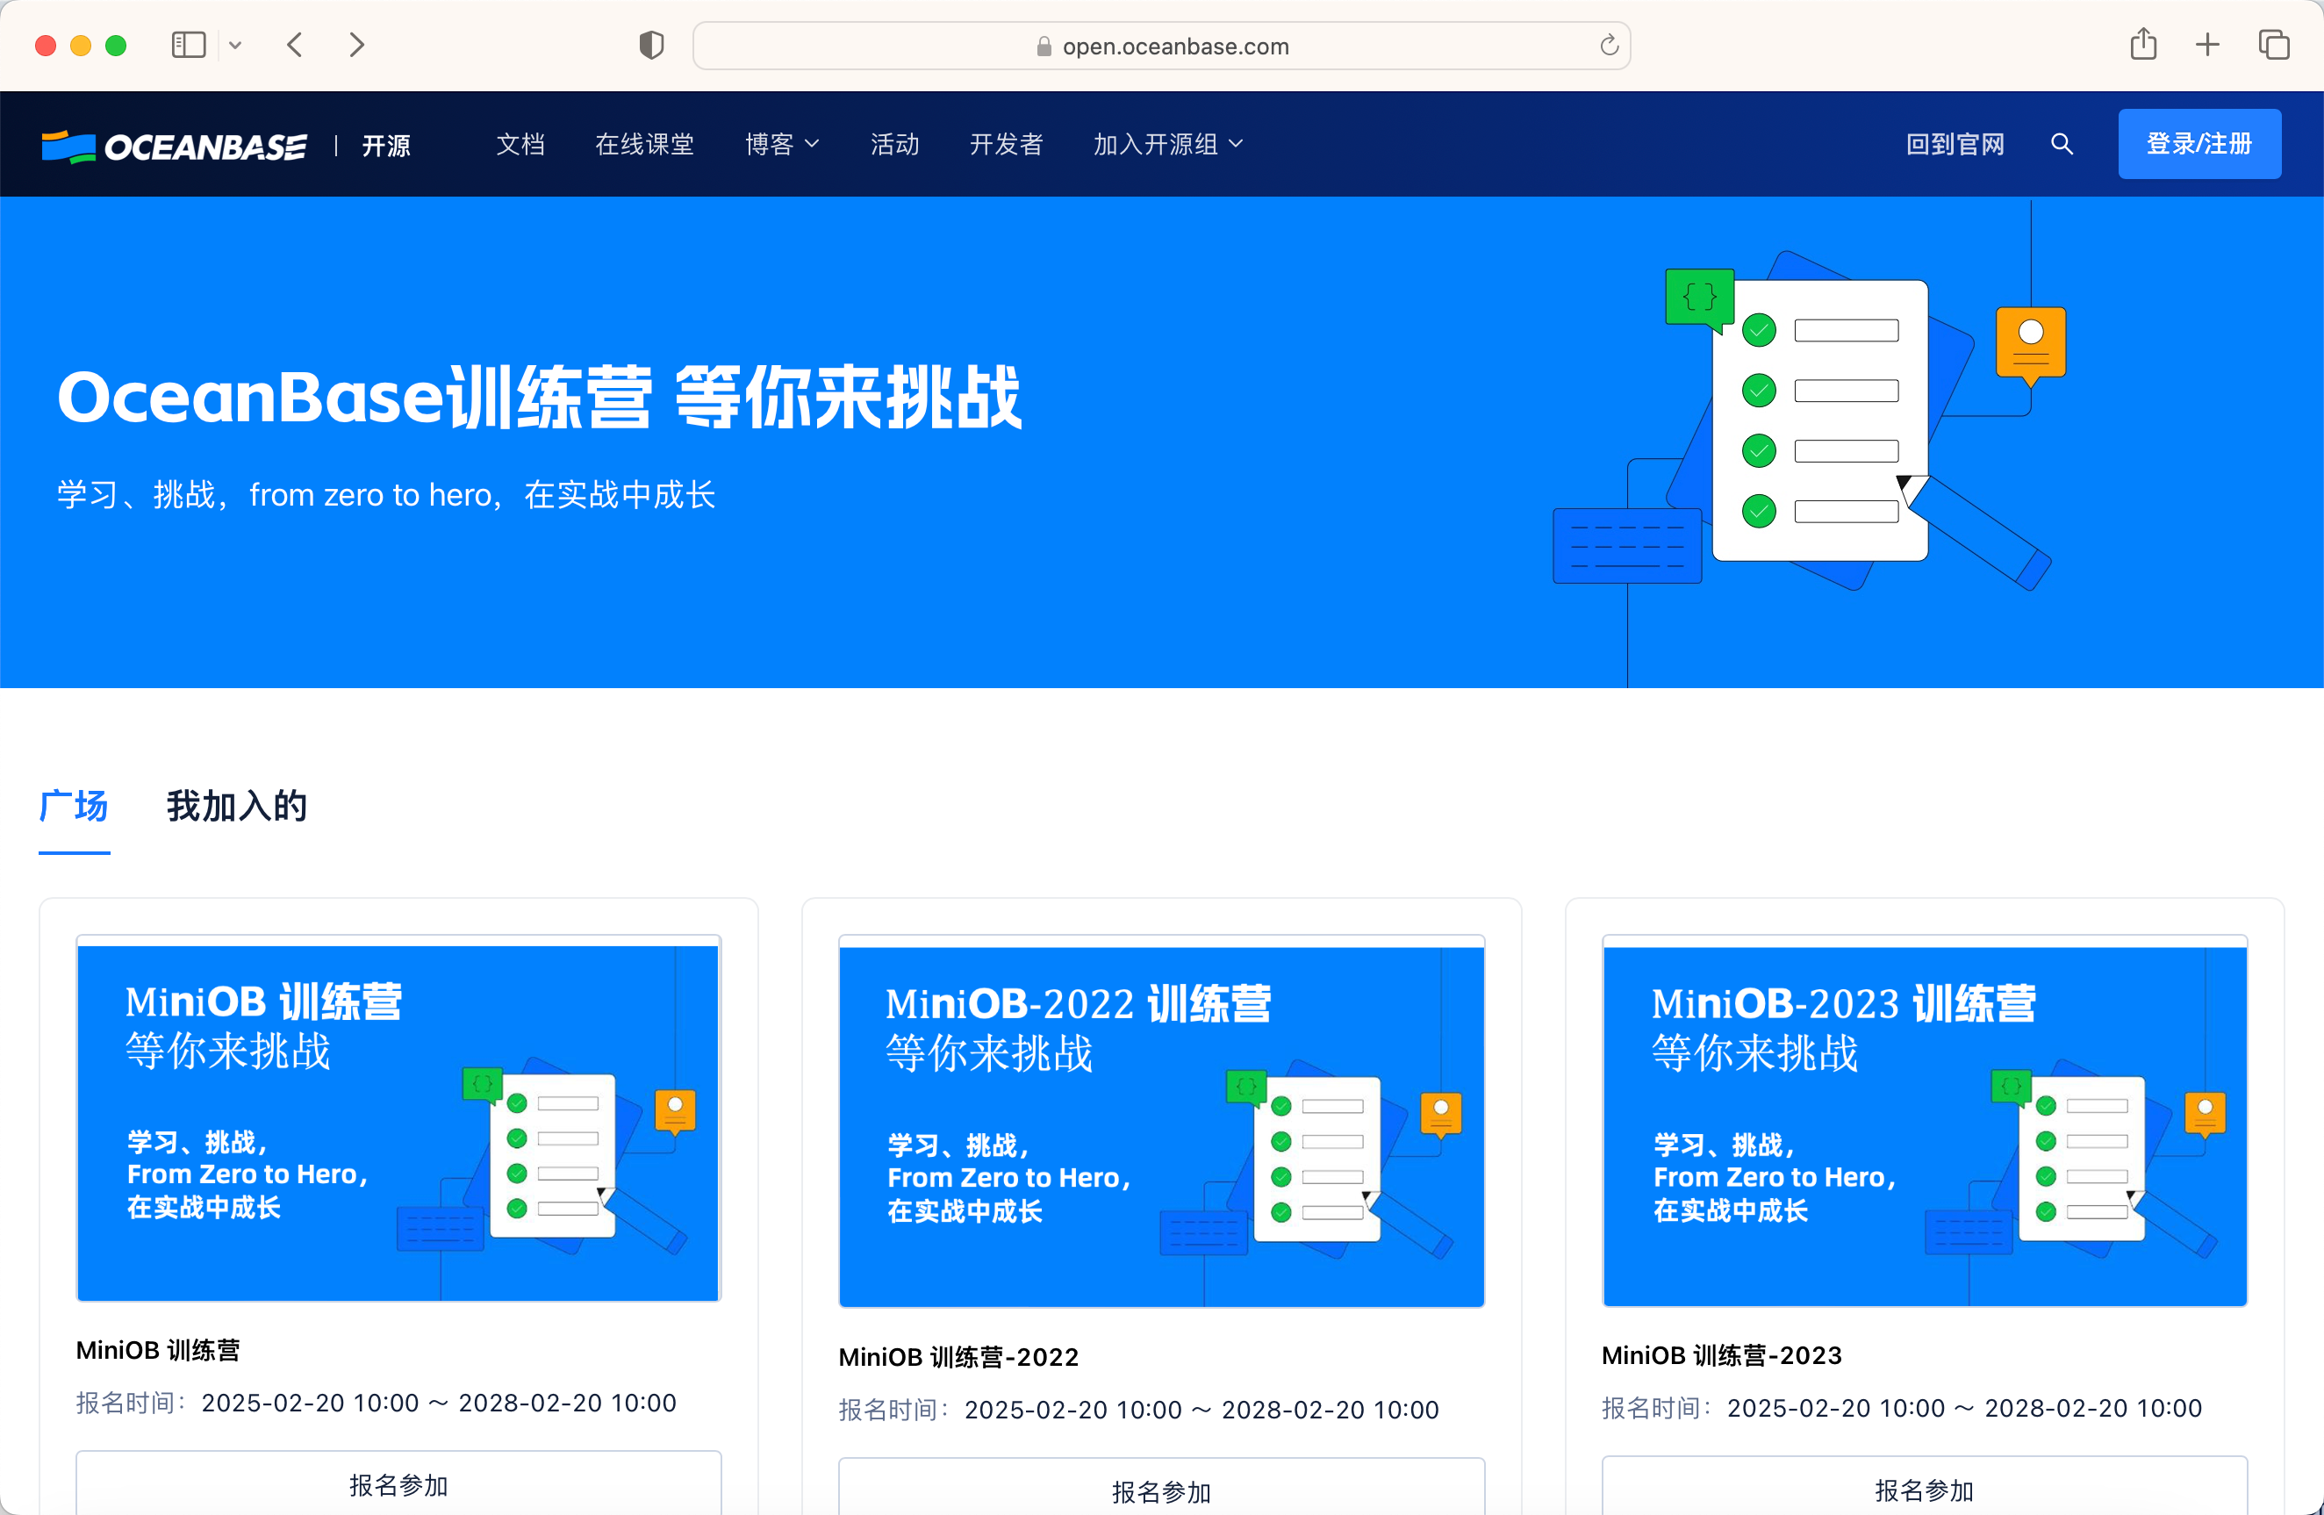Click the hero title OceanBase训练营 等你来挑战
This screenshot has height=1515, width=2324.
click(x=540, y=398)
